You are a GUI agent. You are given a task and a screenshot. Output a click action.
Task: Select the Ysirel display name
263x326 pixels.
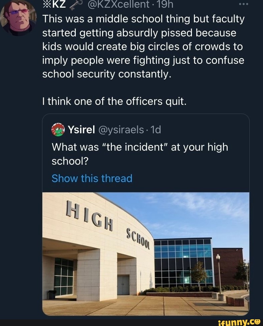(82, 129)
